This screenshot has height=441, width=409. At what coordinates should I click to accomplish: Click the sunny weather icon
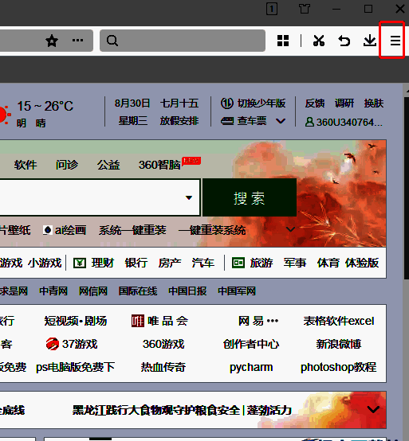[x=4, y=115]
